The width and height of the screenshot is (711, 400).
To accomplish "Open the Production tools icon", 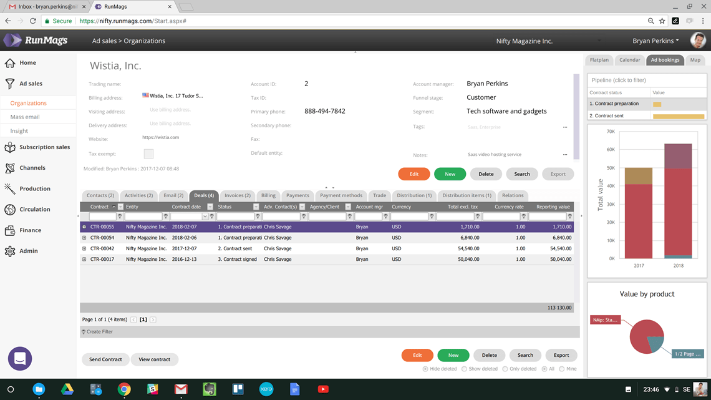I will (10, 188).
